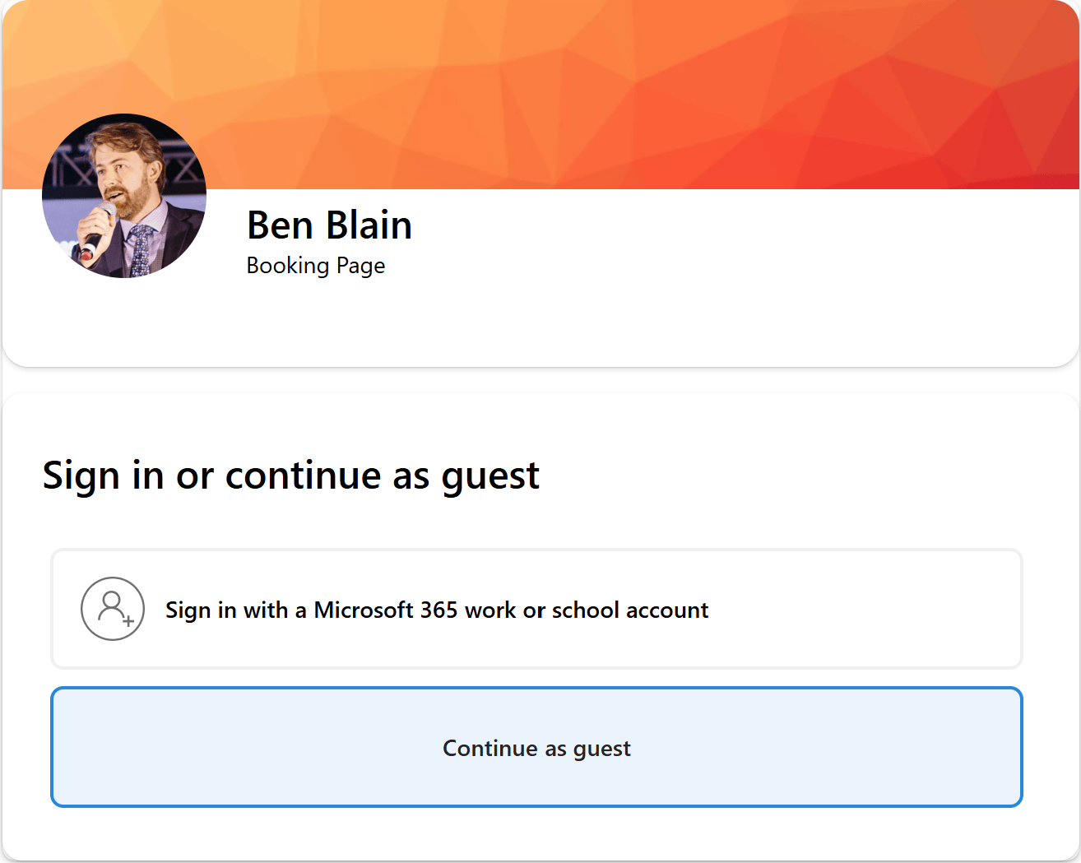Click the 'Sign in or continue as guest' heading
Viewport: 1081px width, 863px height.
(x=291, y=476)
